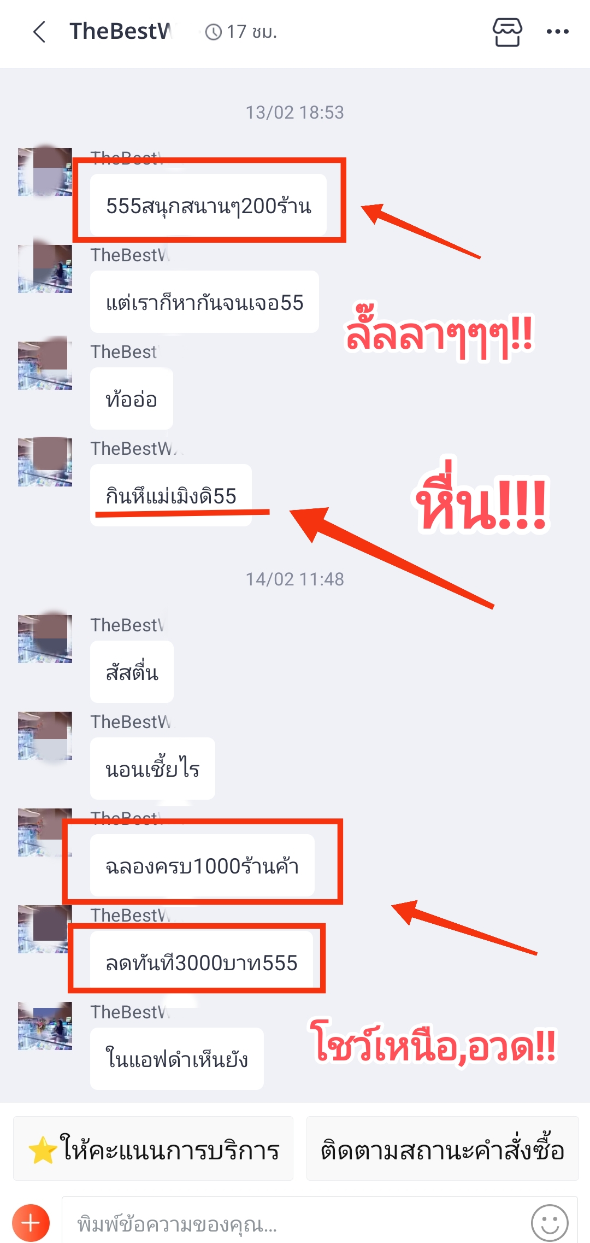Open the three-dots more options menu

pyautogui.click(x=558, y=32)
